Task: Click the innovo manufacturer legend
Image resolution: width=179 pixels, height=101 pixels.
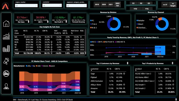Action: (45, 66)
